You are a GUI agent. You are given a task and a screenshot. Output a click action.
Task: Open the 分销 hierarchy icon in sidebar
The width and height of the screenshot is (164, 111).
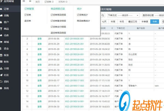pos(1,68)
